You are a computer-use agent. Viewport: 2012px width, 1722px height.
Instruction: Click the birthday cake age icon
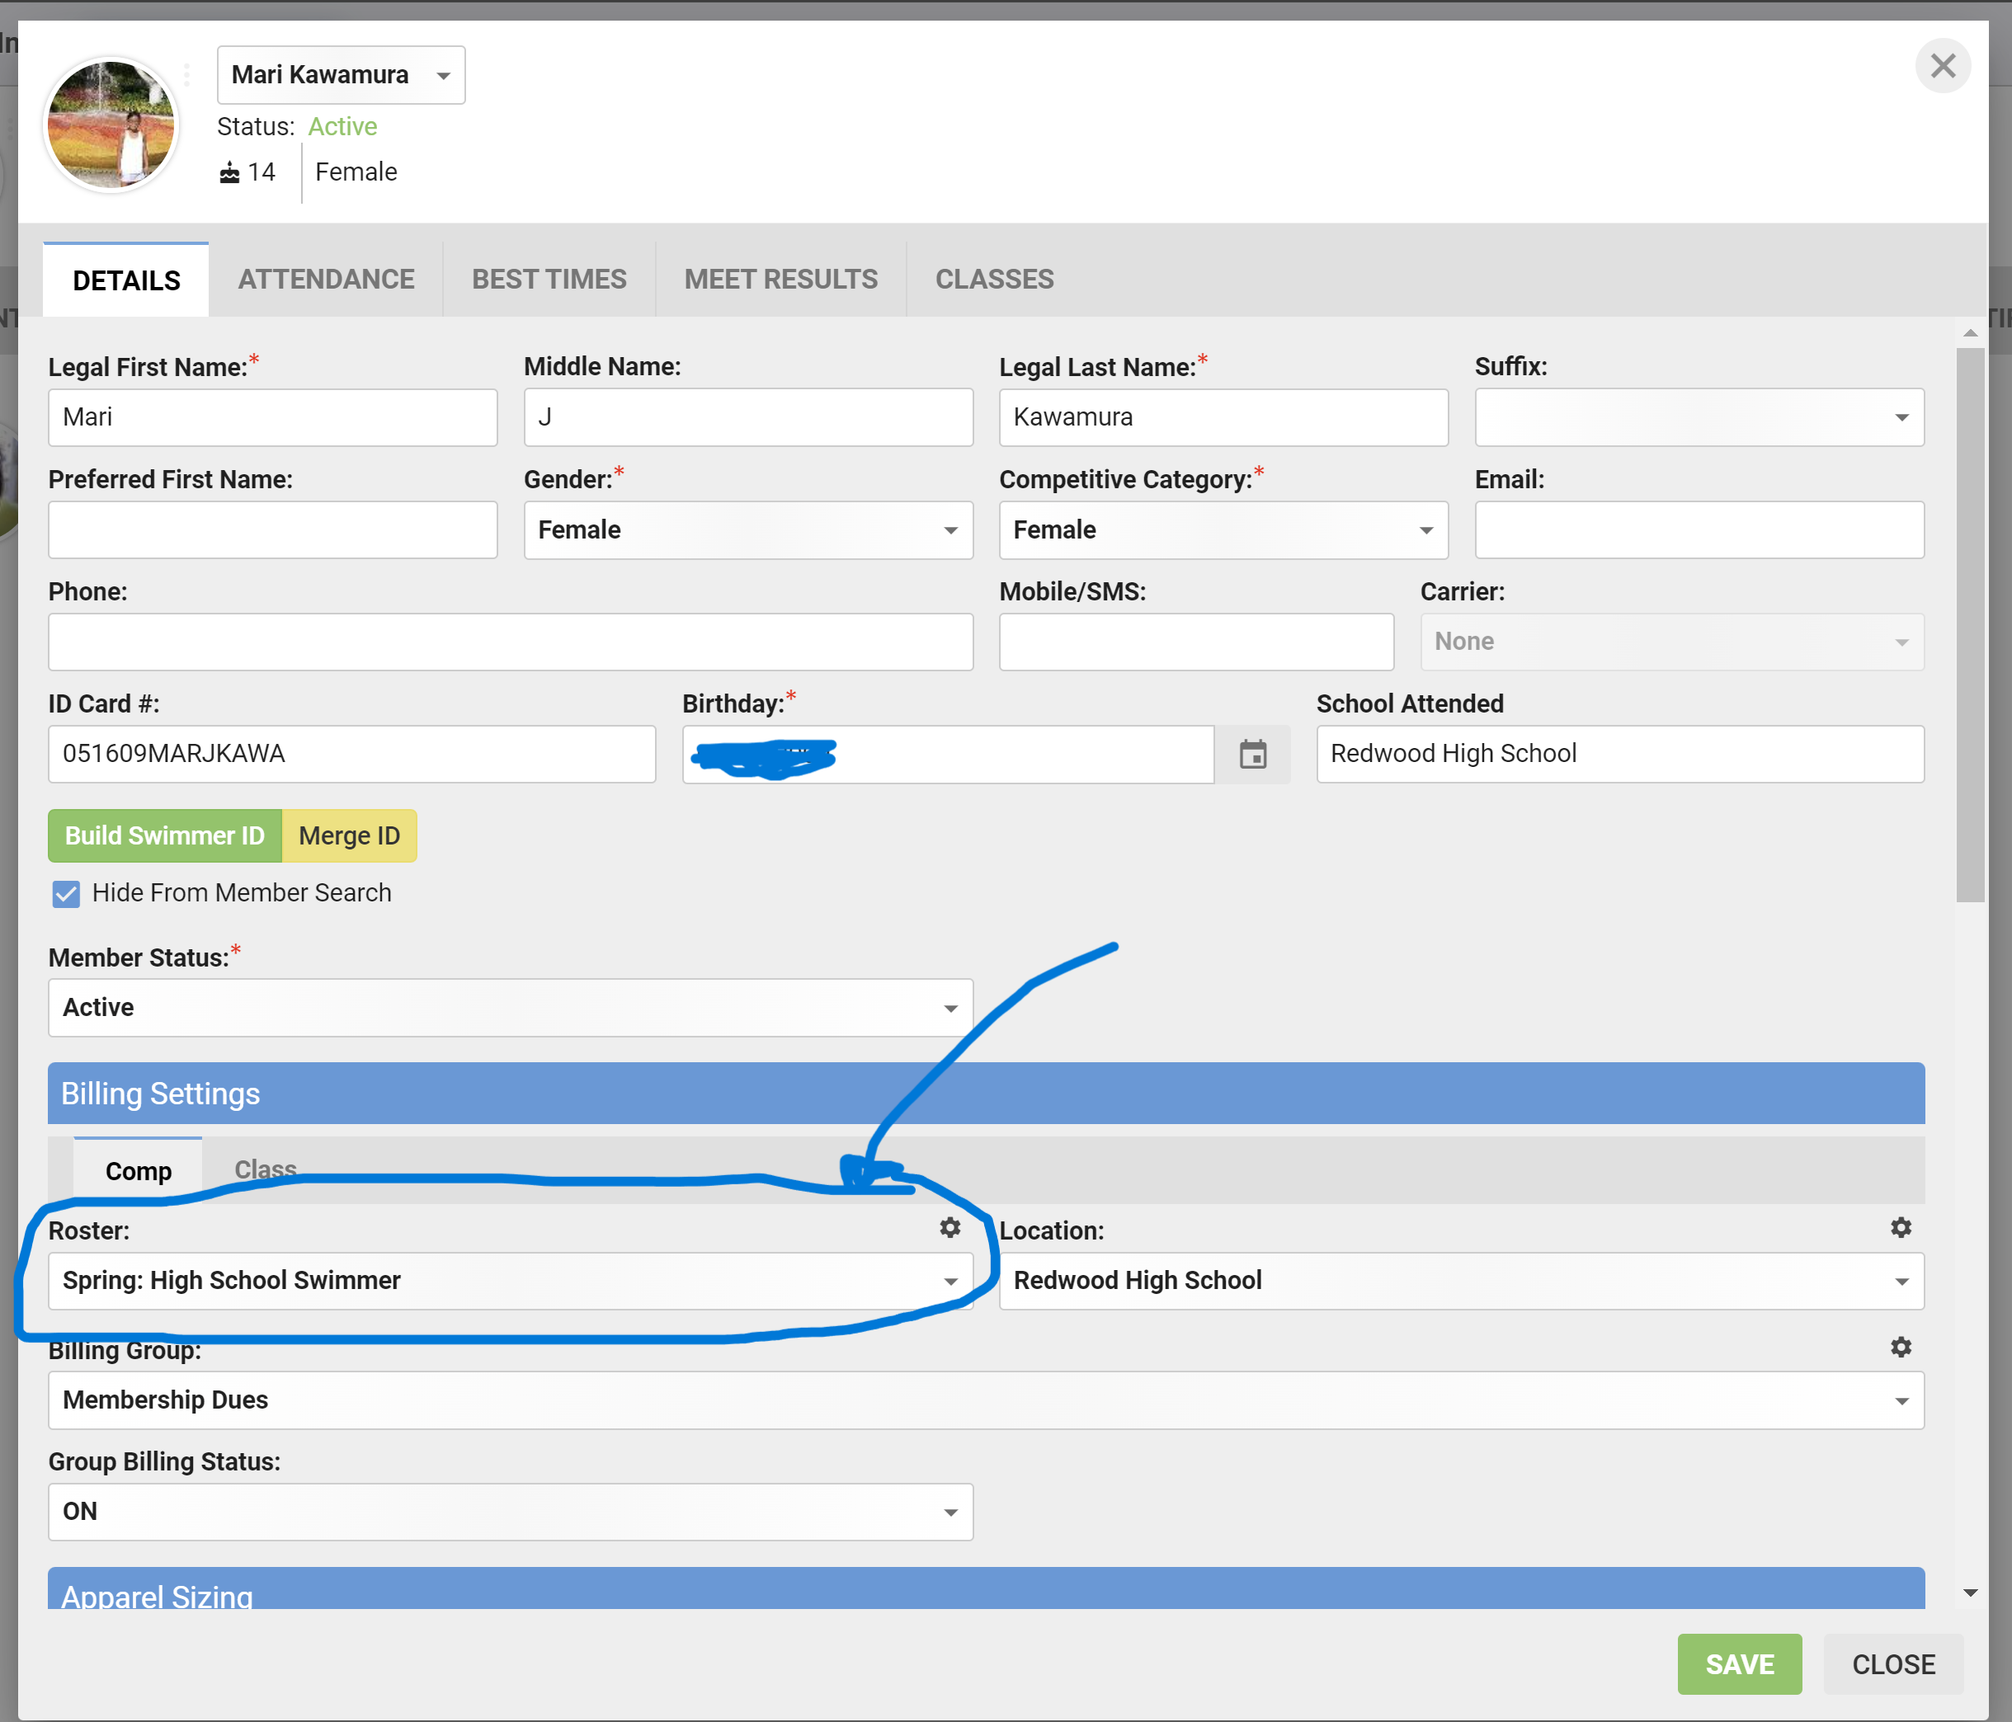(x=229, y=172)
